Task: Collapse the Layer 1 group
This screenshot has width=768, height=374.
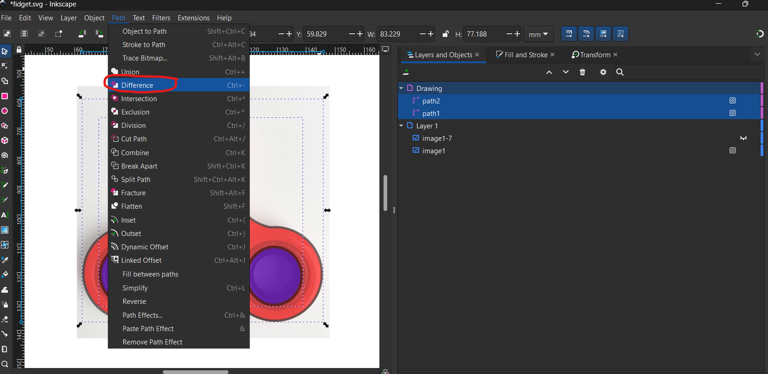Action: 401,126
